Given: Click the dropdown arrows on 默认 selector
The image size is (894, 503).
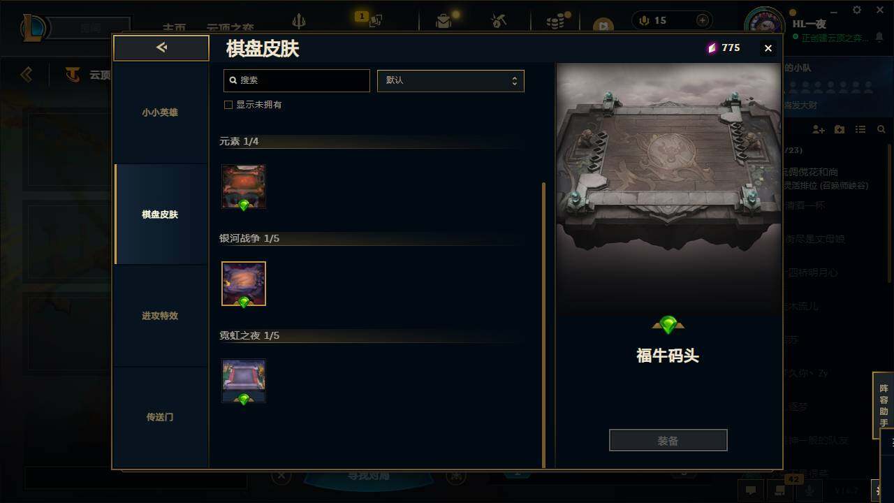Looking at the screenshot, I should coord(514,80).
